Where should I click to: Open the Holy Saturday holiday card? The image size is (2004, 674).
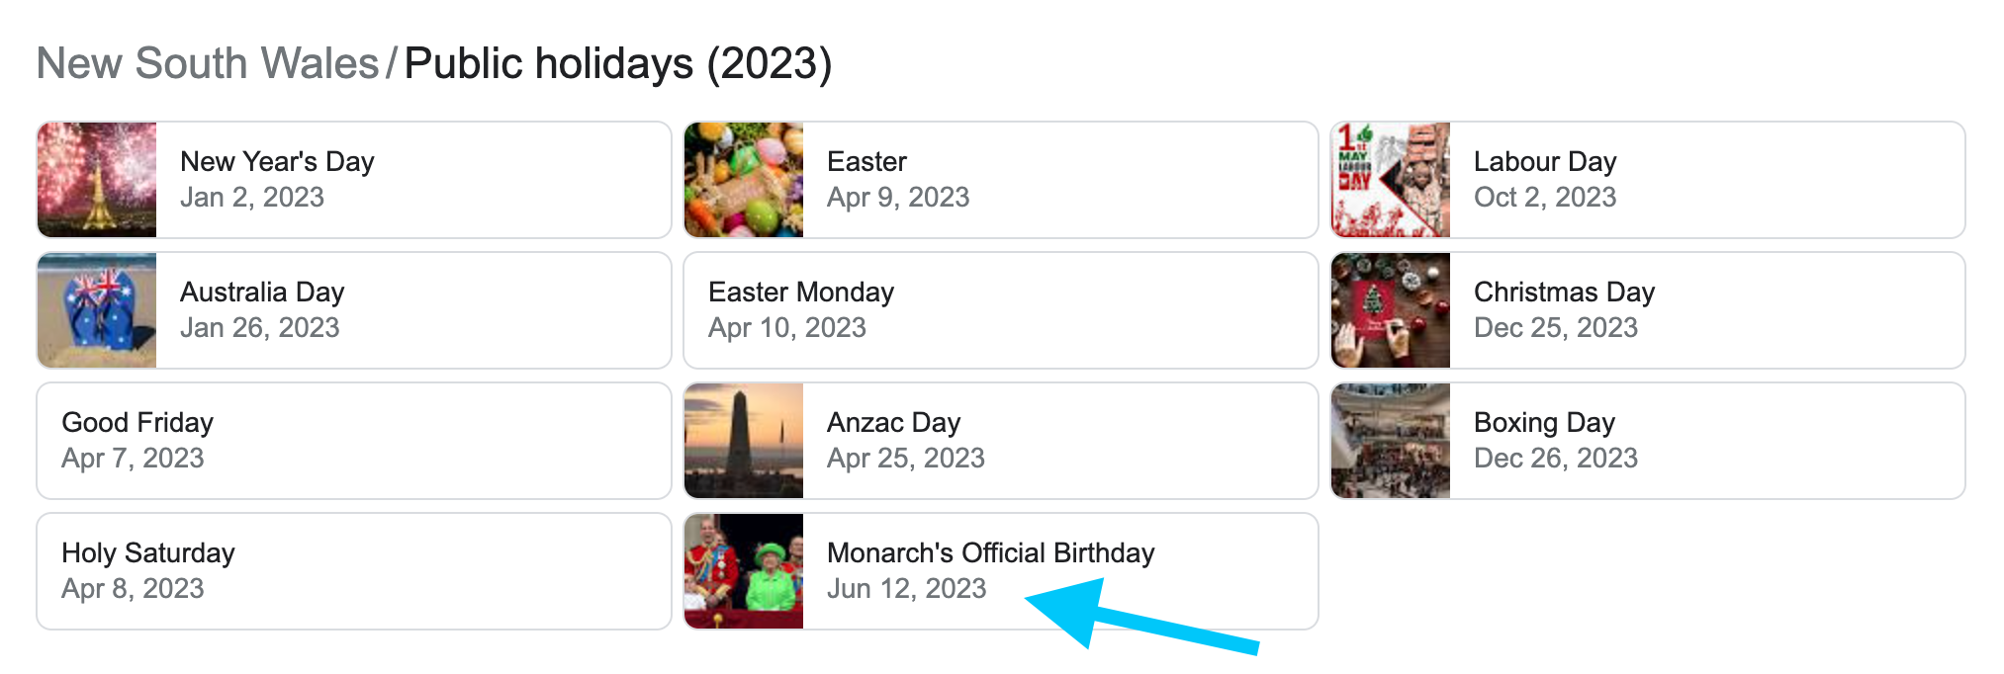[354, 571]
